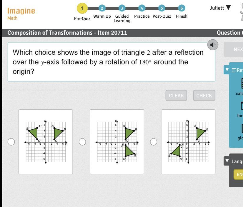Open the glossary icon
Screen dimensions: 243x207
click(241, 129)
